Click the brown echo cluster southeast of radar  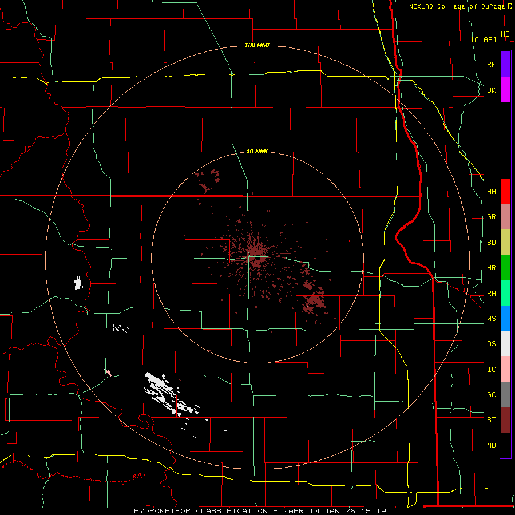point(314,299)
